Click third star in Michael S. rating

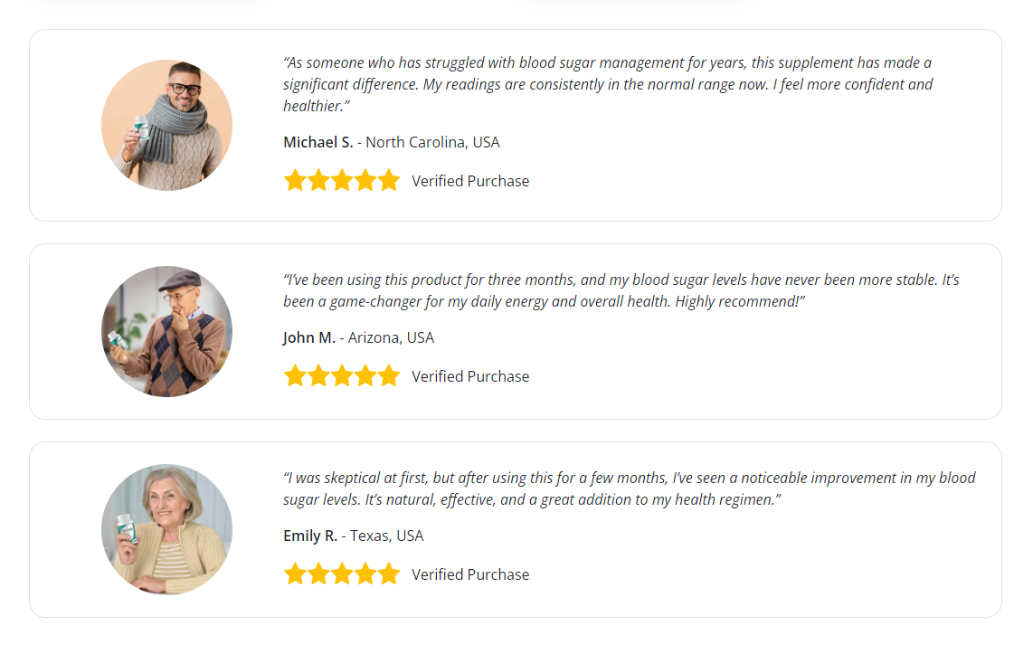pos(342,180)
